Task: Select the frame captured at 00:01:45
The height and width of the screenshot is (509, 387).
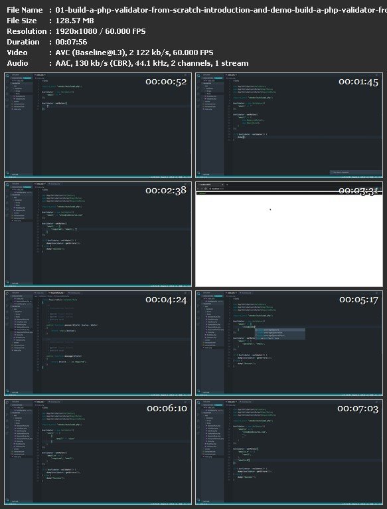Action: [289, 126]
